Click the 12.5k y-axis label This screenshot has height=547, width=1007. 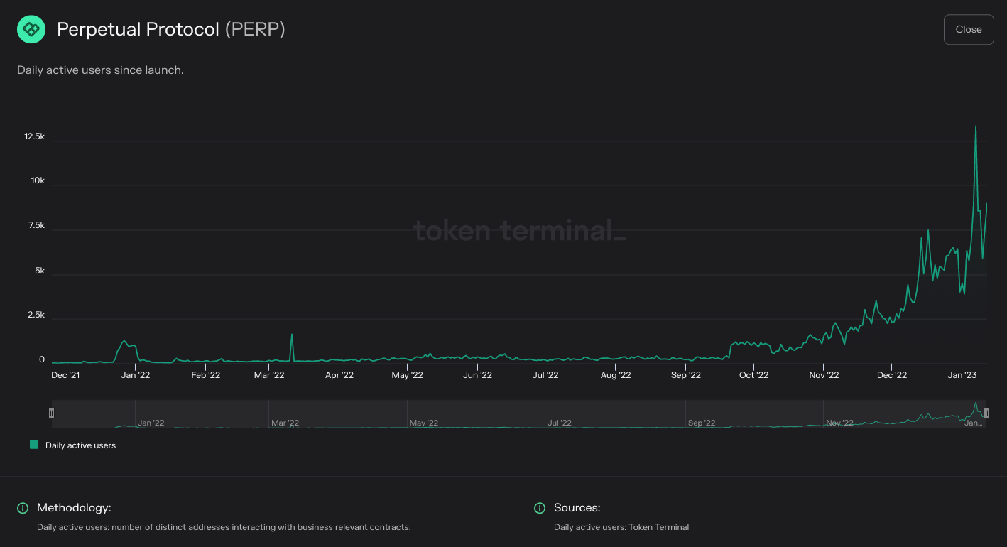tap(33, 136)
